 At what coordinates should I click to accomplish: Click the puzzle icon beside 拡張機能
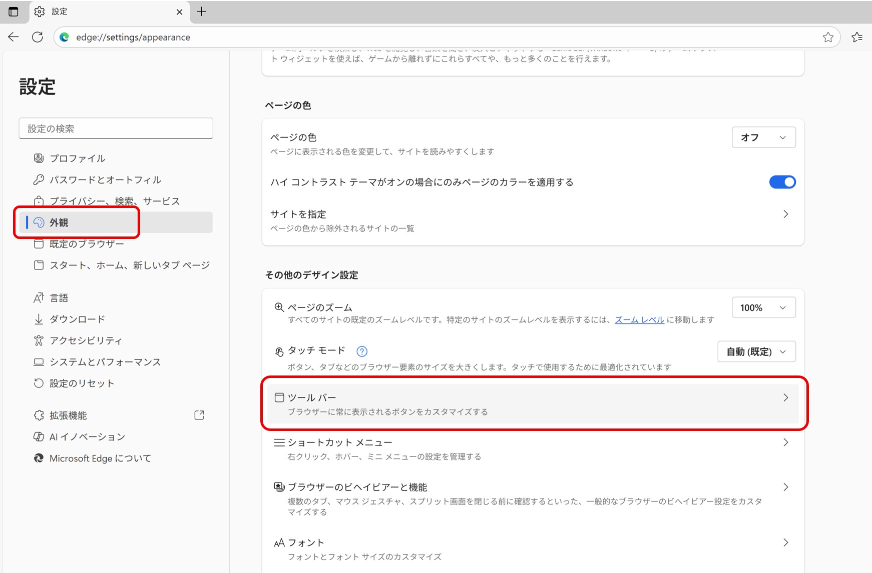click(x=39, y=415)
